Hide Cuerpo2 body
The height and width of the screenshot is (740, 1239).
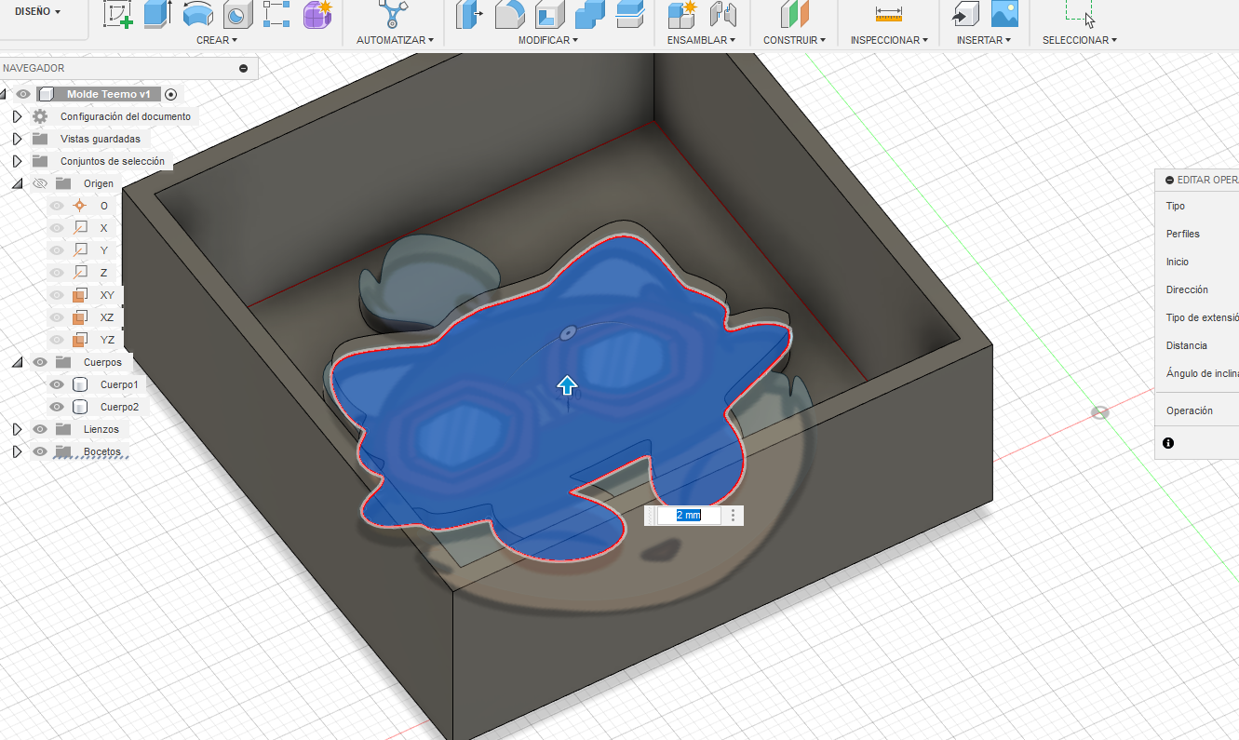point(58,407)
